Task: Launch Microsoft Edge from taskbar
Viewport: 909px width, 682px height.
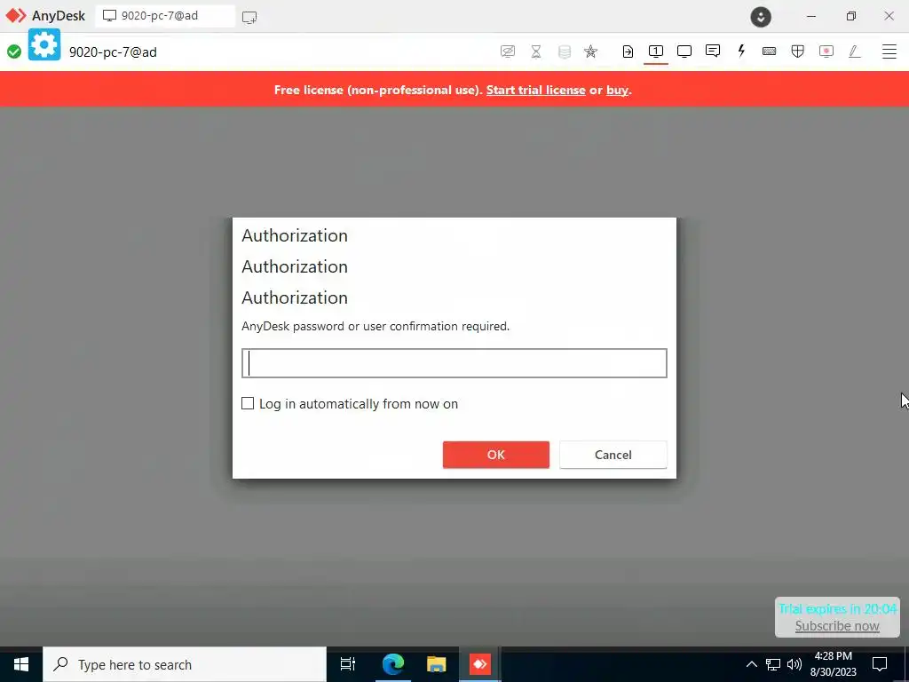Action: click(392, 664)
